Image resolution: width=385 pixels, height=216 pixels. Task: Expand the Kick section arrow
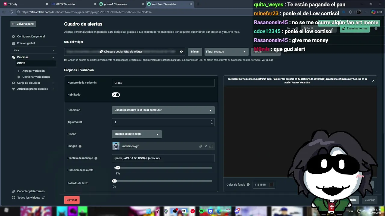(53, 50)
